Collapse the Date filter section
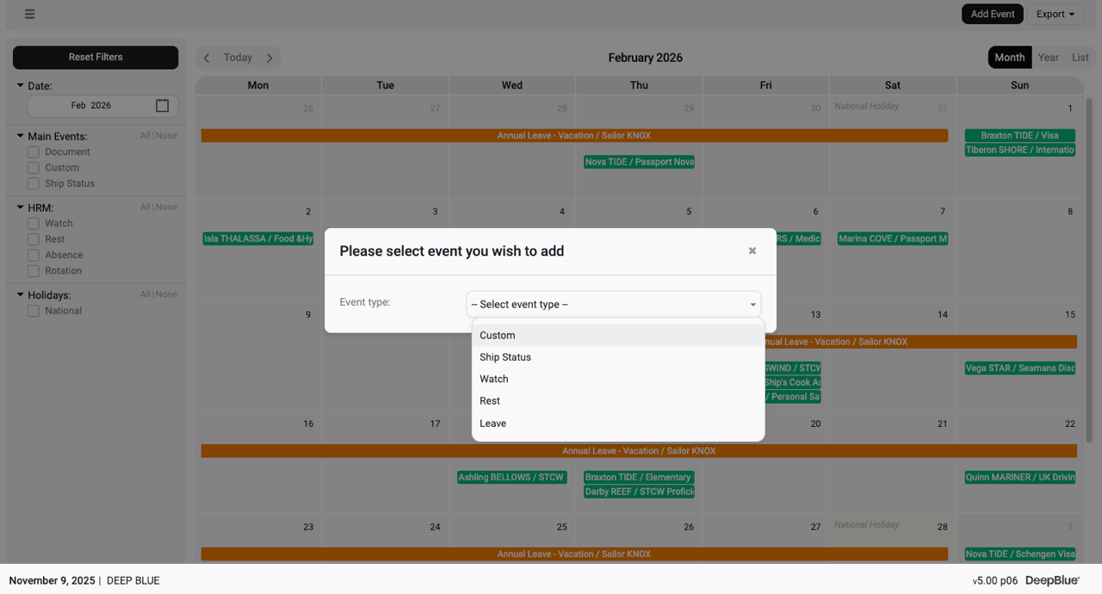This screenshot has height=594, width=1102. pos(20,85)
